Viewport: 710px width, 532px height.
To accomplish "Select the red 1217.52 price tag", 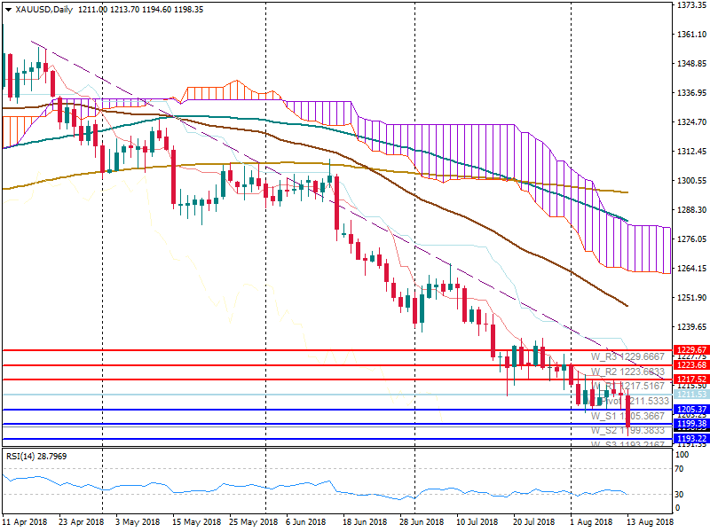I will click(690, 379).
